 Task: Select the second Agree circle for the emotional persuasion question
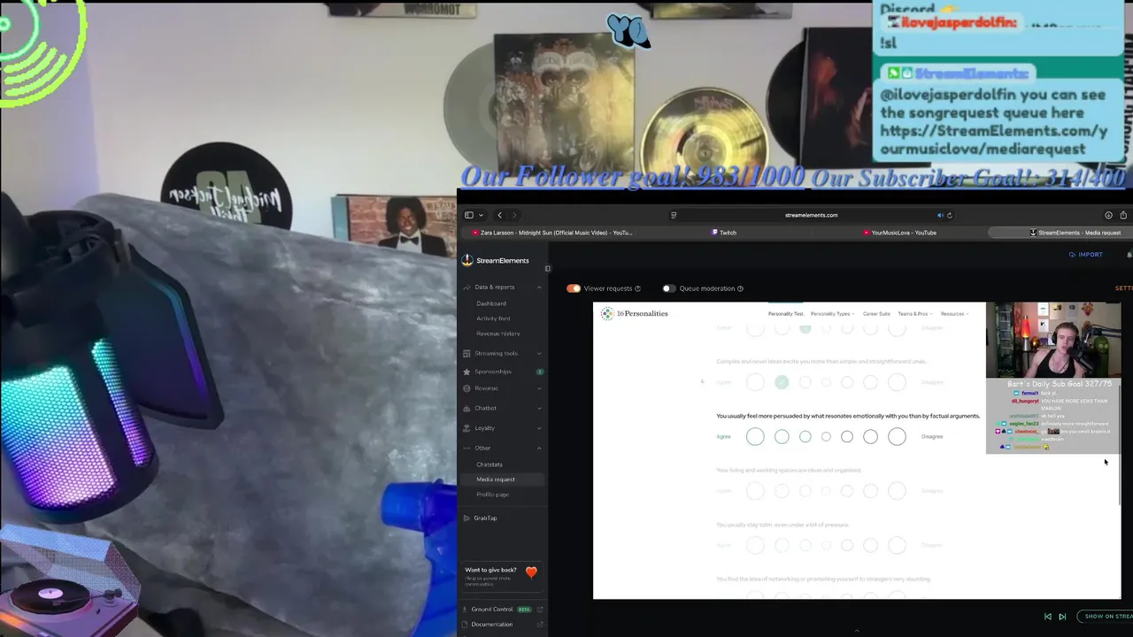[782, 436]
